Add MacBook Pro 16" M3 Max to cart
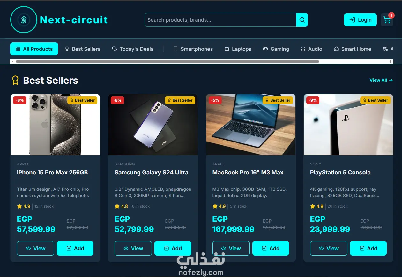 [271, 248]
